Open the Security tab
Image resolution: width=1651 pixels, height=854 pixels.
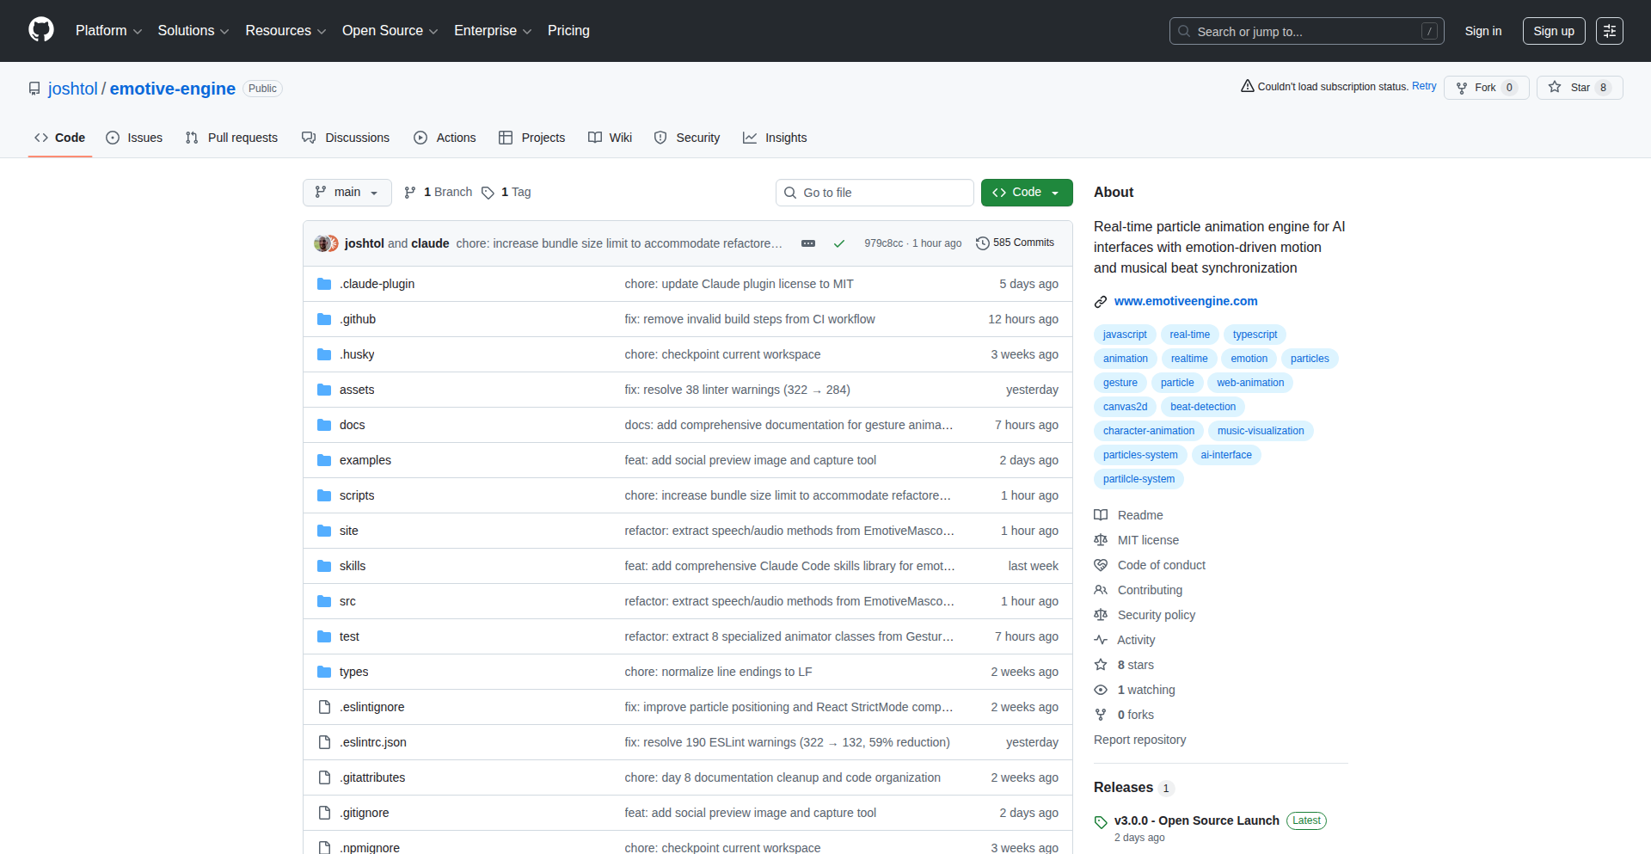point(687,138)
